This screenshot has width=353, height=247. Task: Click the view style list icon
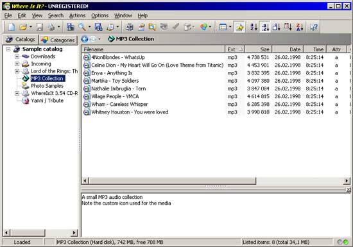(x=223, y=27)
